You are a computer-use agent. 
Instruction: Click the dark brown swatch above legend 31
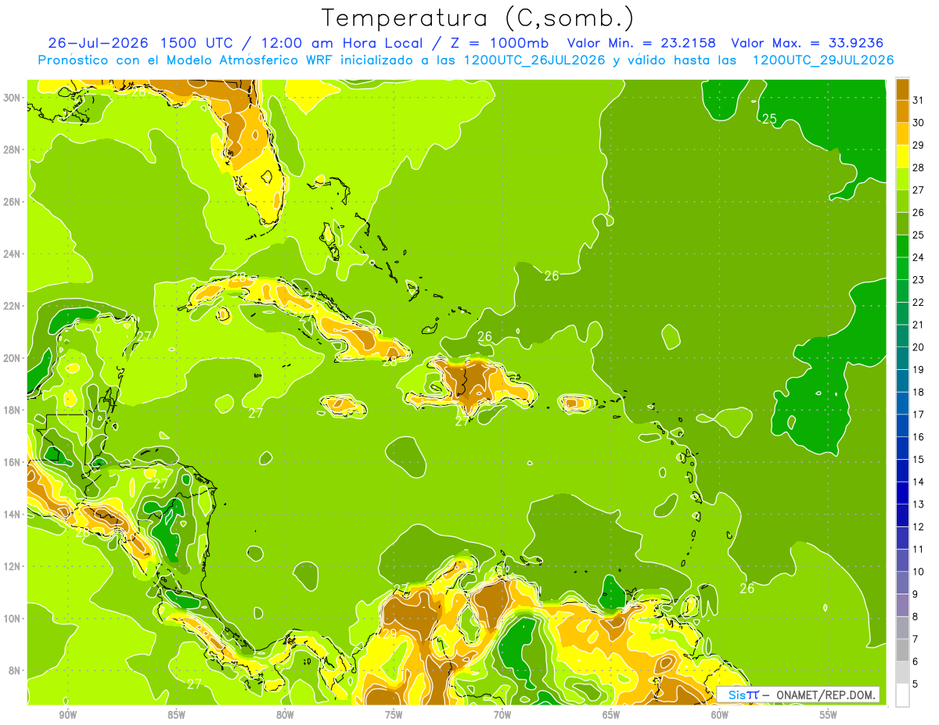click(x=902, y=88)
